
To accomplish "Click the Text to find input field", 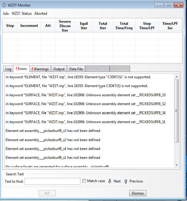I will [52, 181].
